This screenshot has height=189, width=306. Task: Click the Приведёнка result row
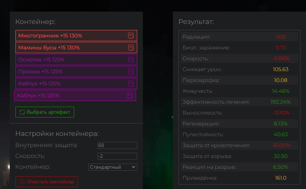coord(239,178)
